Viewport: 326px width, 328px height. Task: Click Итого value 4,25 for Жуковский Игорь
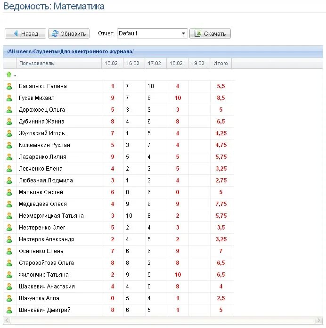click(221, 133)
